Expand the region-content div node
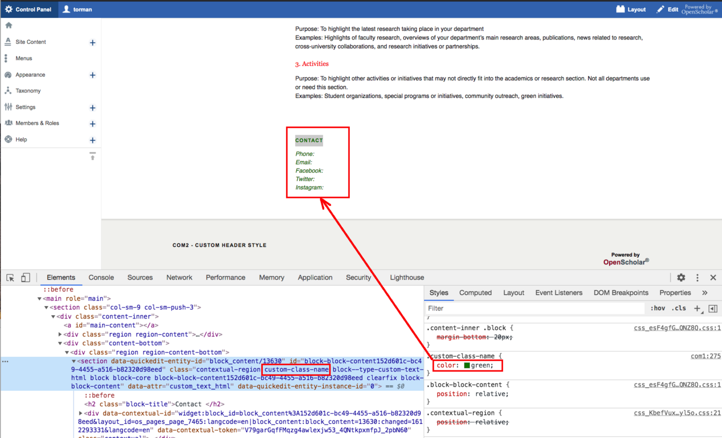The image size is (722, 438). point(60,334)
